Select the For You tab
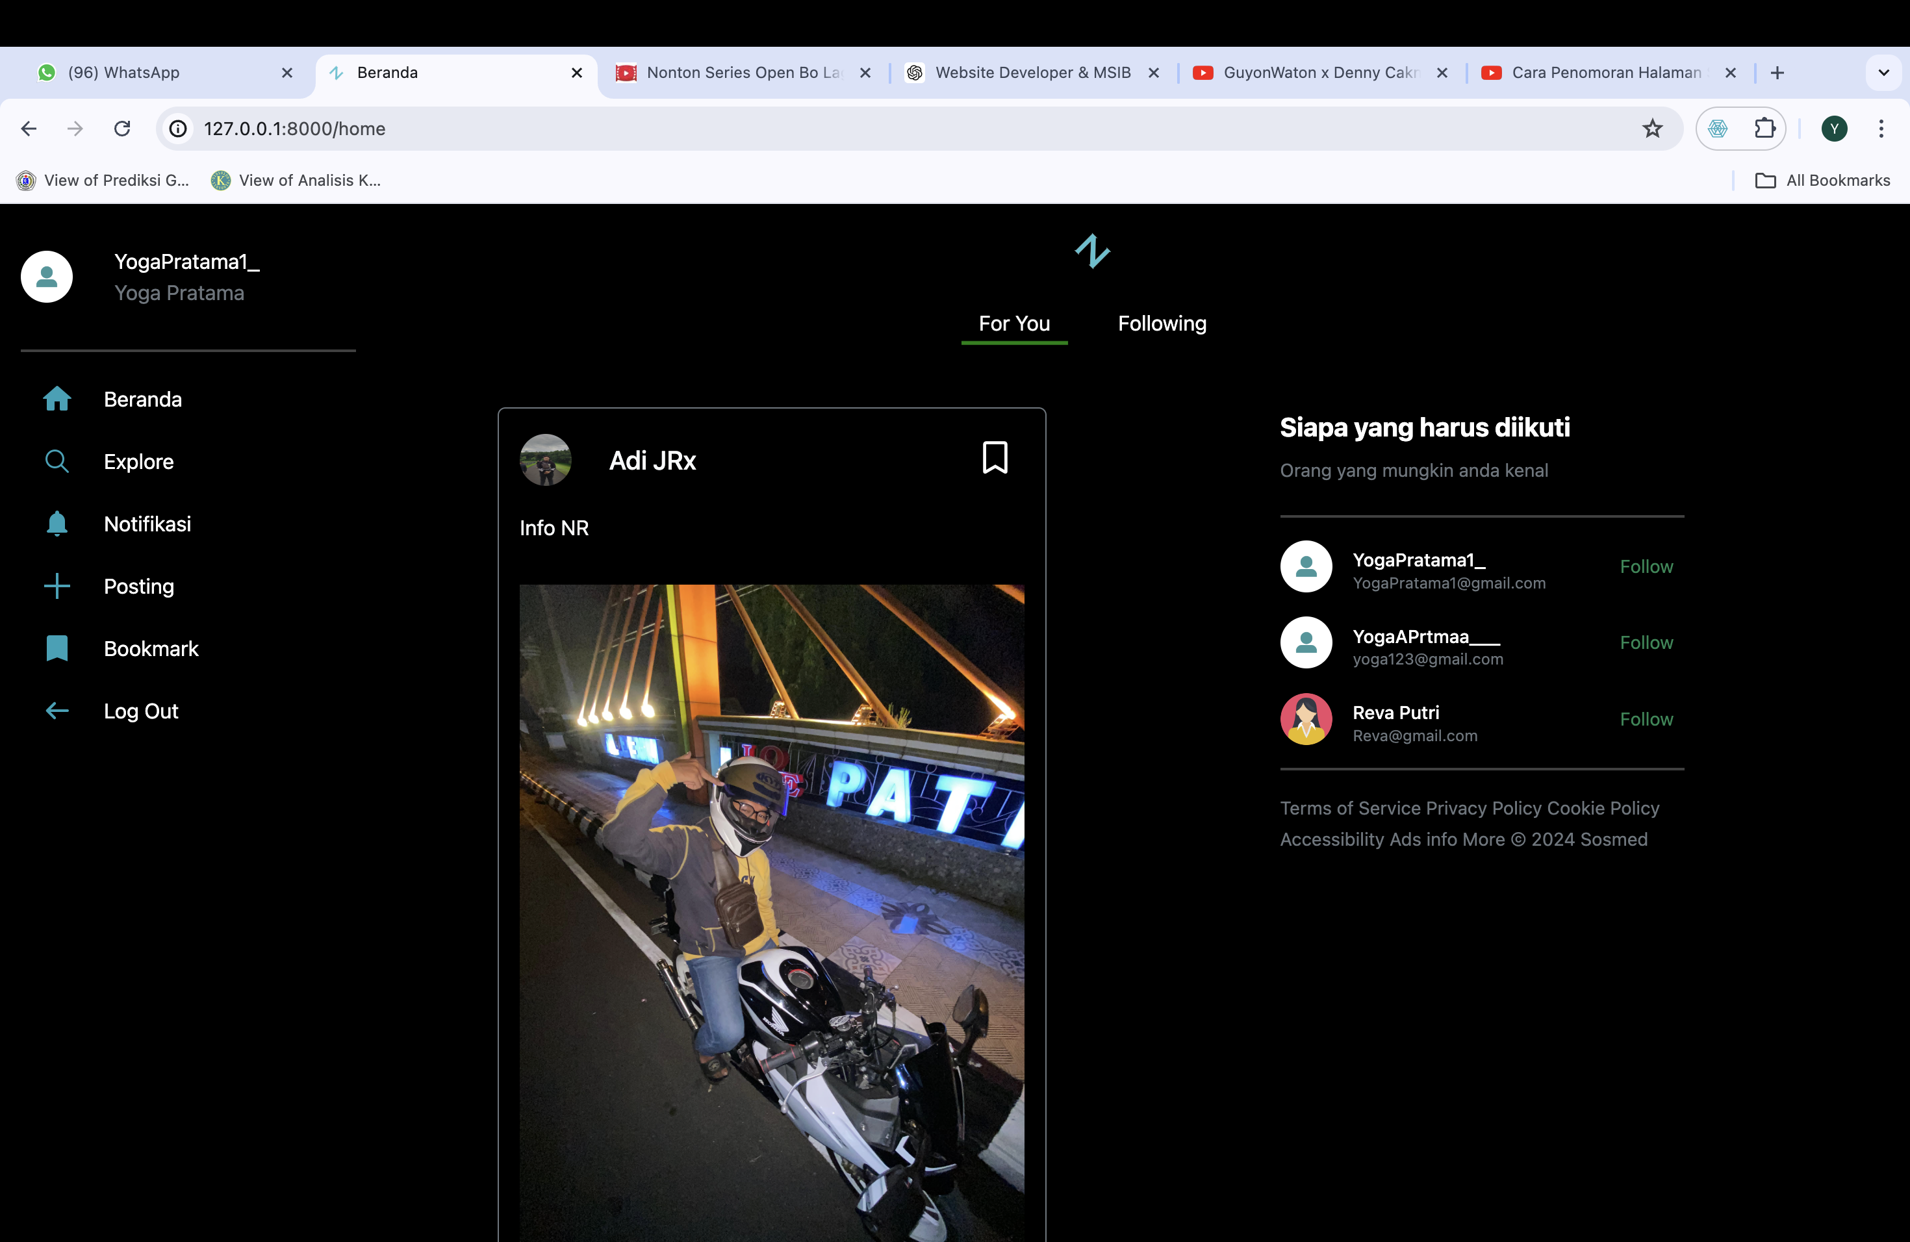 1013,323
